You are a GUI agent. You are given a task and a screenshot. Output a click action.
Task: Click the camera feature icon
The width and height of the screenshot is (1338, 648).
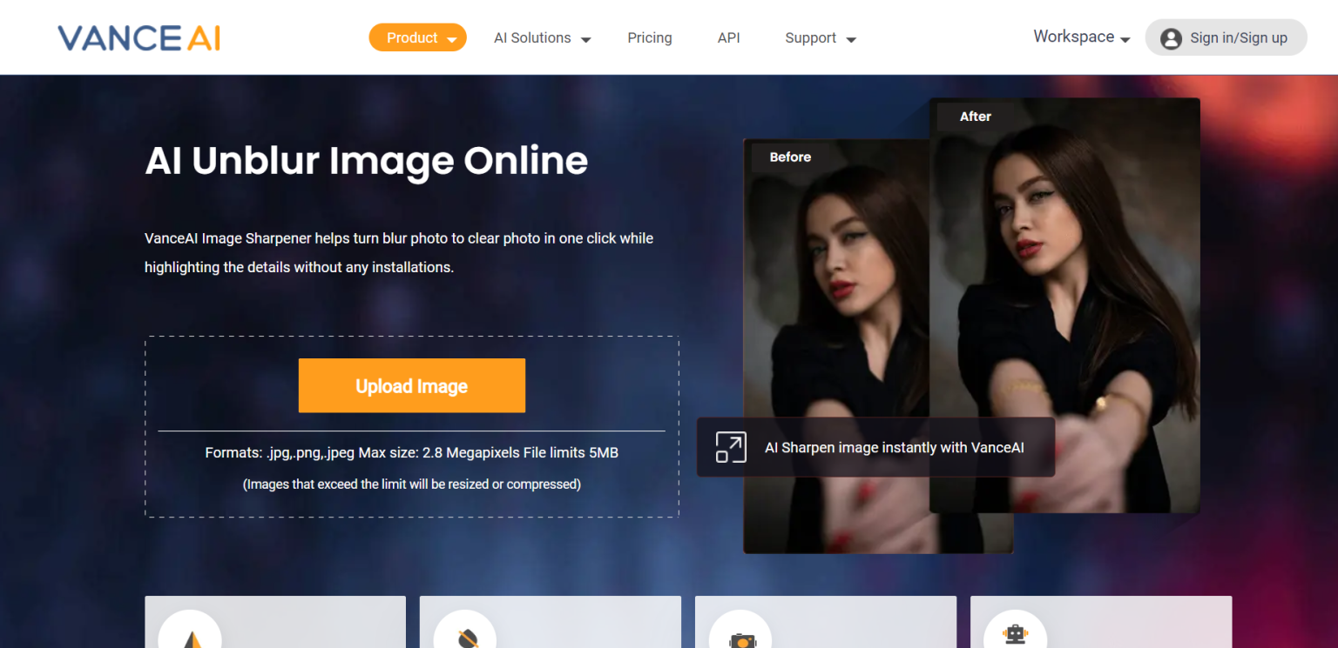click(741, 639)
